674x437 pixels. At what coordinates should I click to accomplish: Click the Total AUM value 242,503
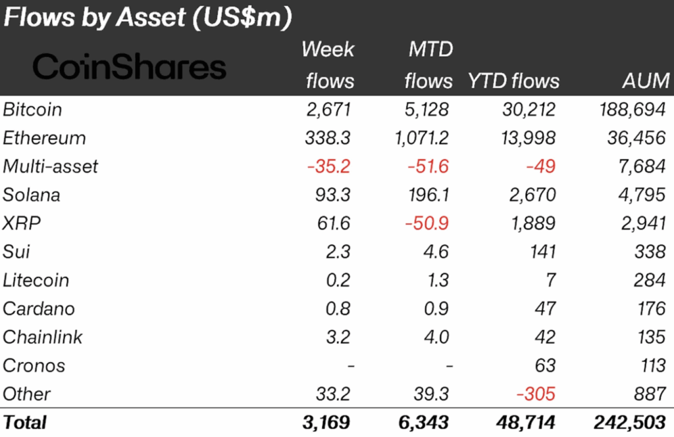point(629,422)
